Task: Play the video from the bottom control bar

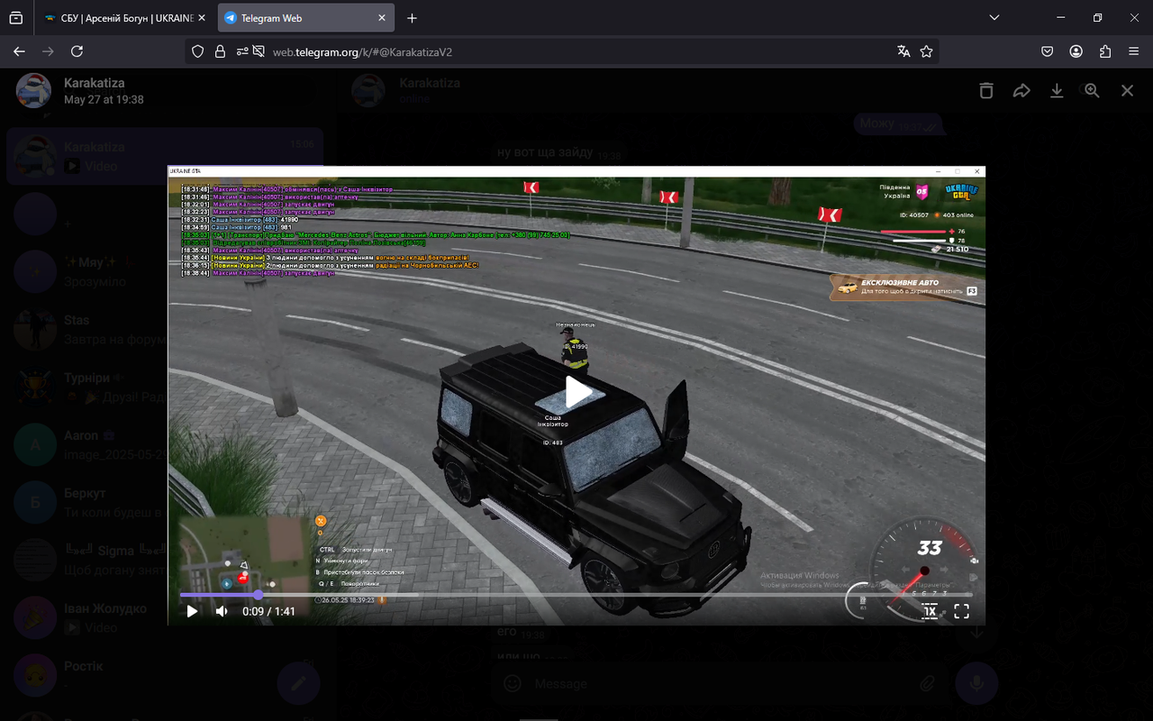Action: click(192, 611)
